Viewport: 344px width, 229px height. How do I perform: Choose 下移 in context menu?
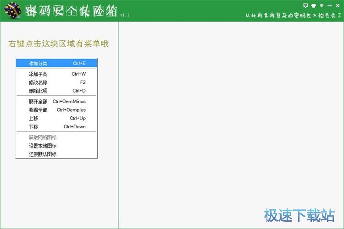(x=57, y=127)
